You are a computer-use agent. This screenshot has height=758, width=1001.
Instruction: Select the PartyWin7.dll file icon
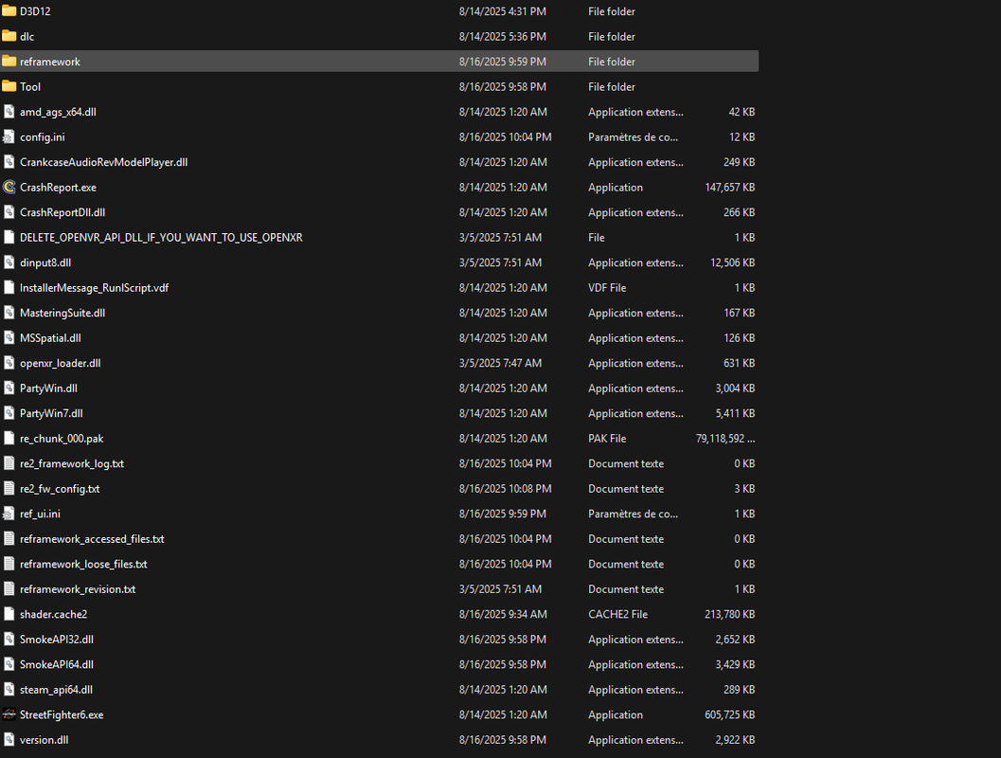point(9,413)
